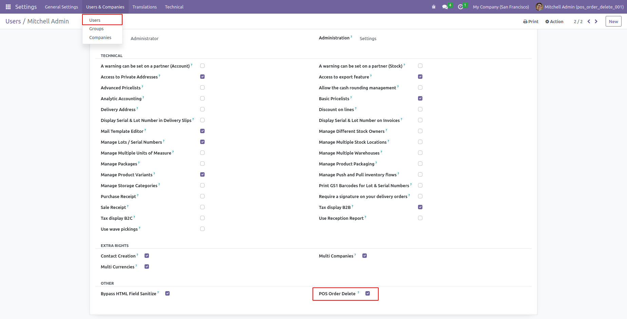The height and width of the screenshot is (319, 627).
Task: Click the Administration Settings field
Action: [368, 39]
